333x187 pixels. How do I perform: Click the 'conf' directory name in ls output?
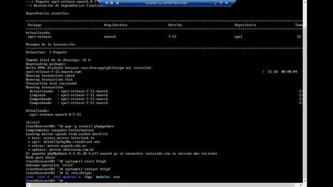click(x=30, y=177)
